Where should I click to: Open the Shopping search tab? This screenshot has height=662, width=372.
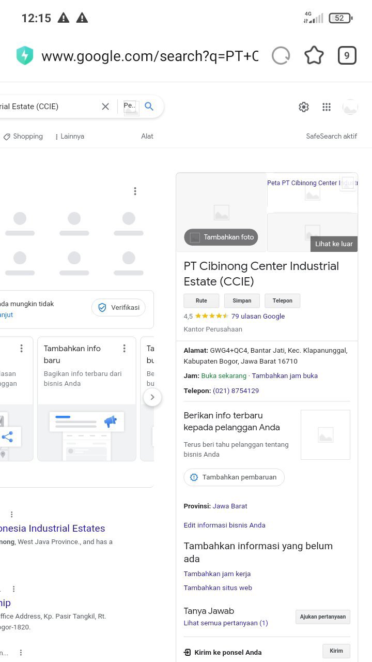tap(23, 137)
